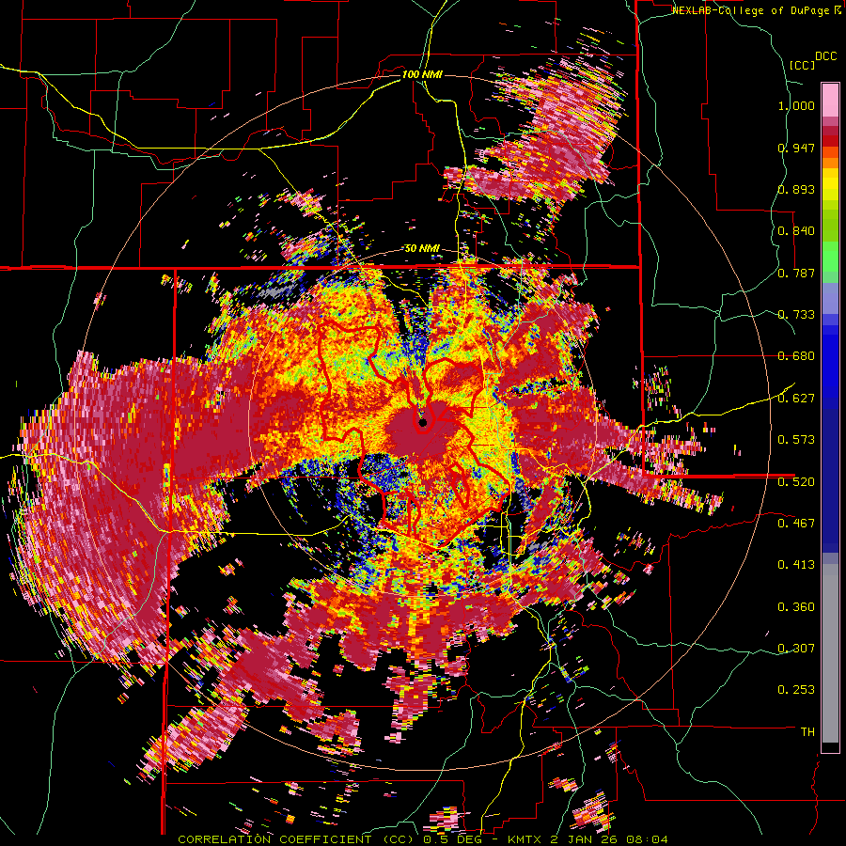This screenshot has height=846, width=846.
Task: Click the 50 NMI range ring label
Action: (422, 249)
